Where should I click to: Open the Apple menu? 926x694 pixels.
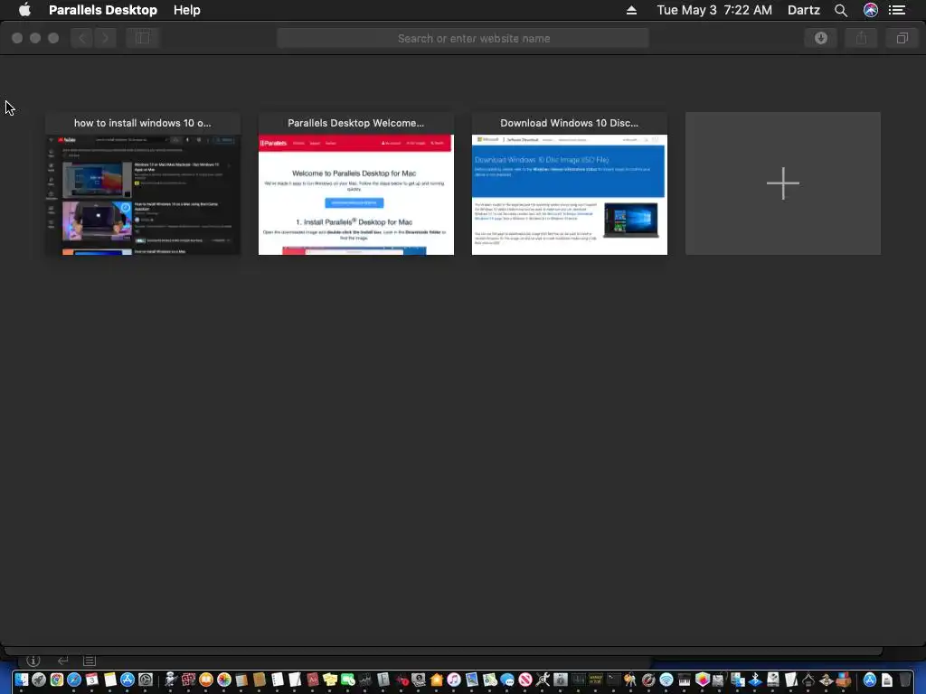tap(24, 10)
